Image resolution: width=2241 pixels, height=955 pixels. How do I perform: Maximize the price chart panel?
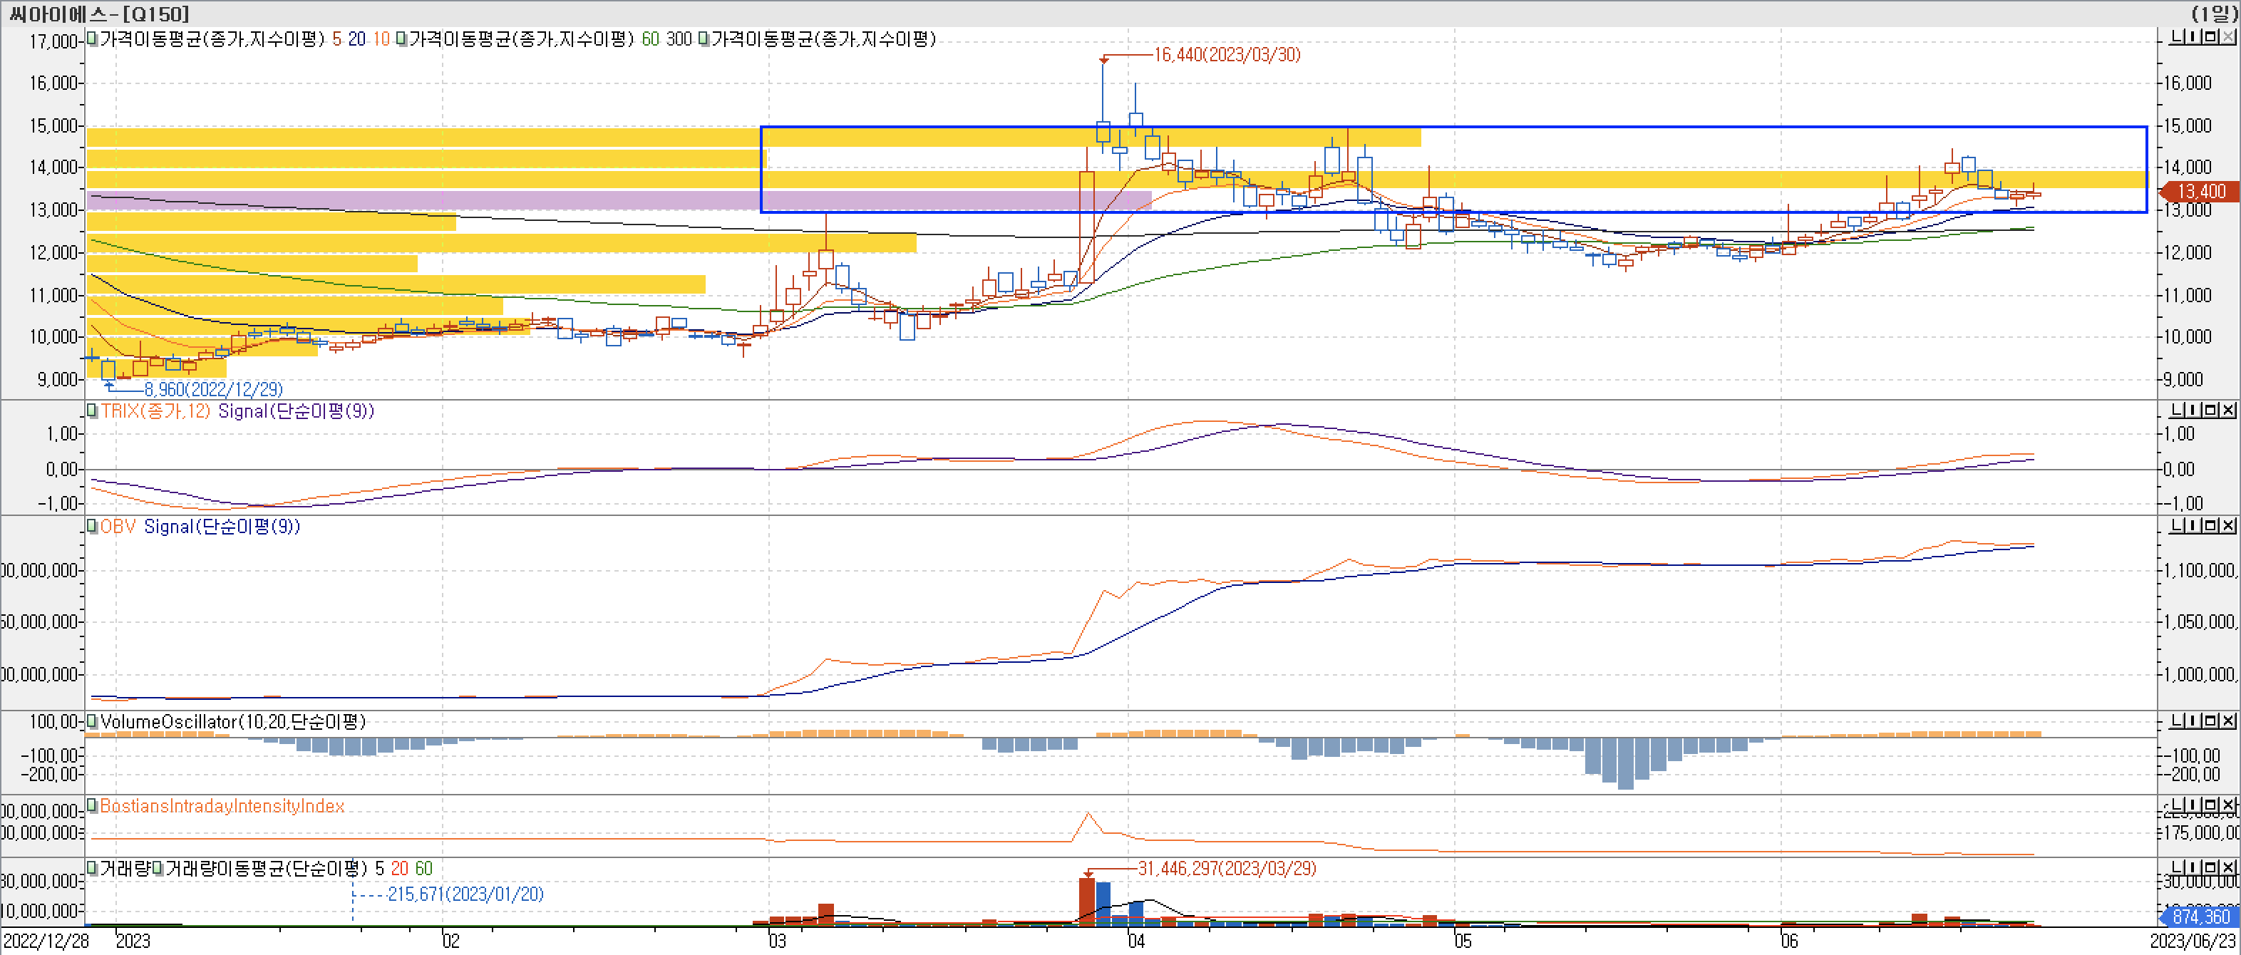pos(2210,36)
